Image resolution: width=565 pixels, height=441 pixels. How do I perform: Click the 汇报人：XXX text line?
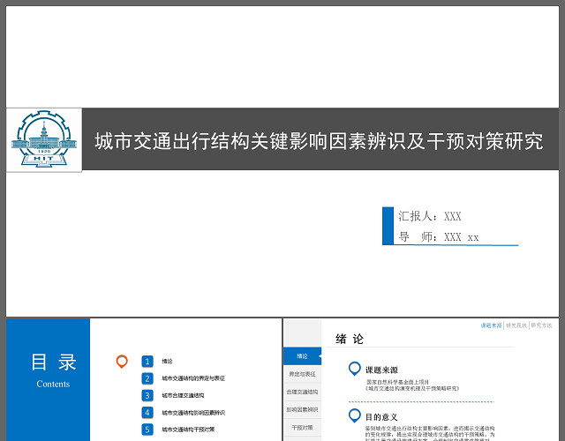[430, 216]
